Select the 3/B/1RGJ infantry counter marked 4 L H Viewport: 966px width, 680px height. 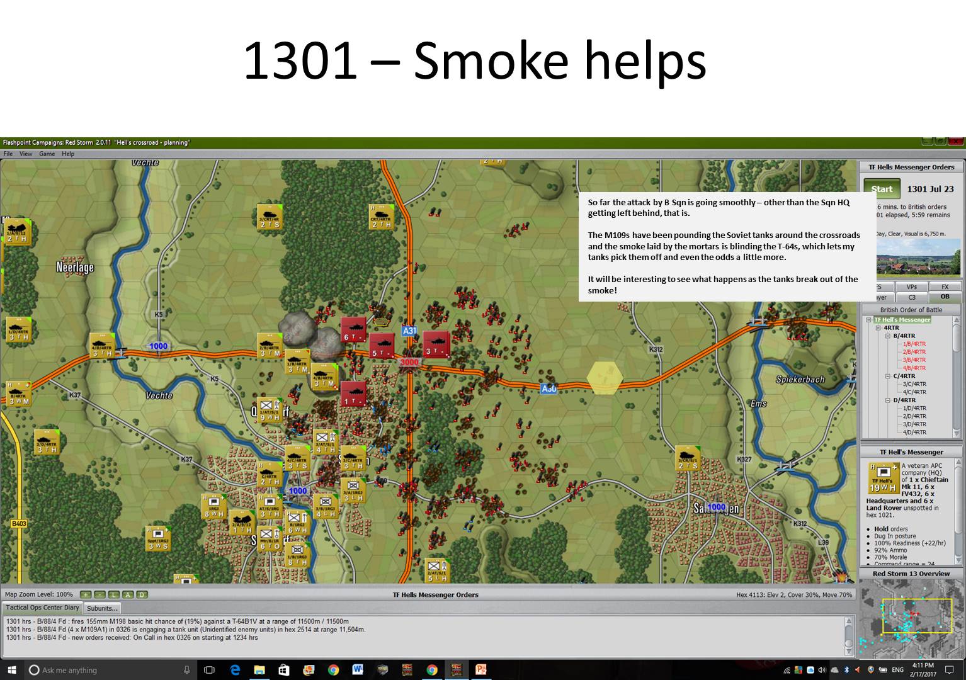coord(326,506)
